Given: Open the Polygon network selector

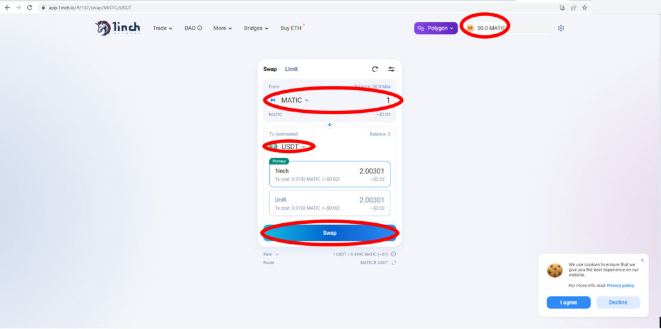Looking at the screenshot, I should (436, 28).
